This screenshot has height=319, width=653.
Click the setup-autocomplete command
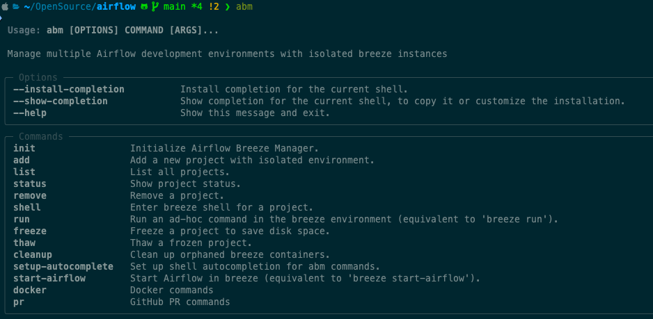[63, 266]
